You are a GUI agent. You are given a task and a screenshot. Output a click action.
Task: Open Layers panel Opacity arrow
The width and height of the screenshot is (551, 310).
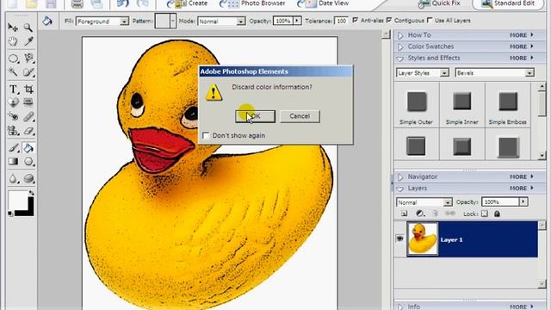[x=523, y=201]
